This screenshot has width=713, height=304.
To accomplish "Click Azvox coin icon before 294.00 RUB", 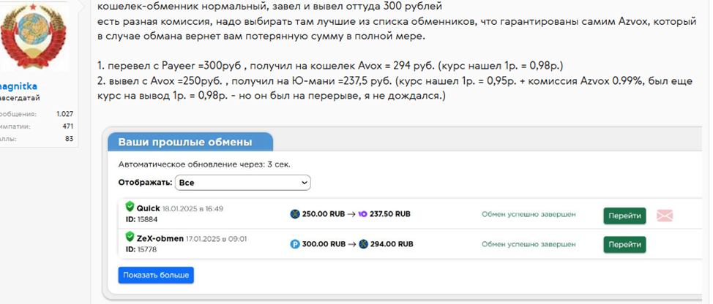I will (x=363, y=244).
